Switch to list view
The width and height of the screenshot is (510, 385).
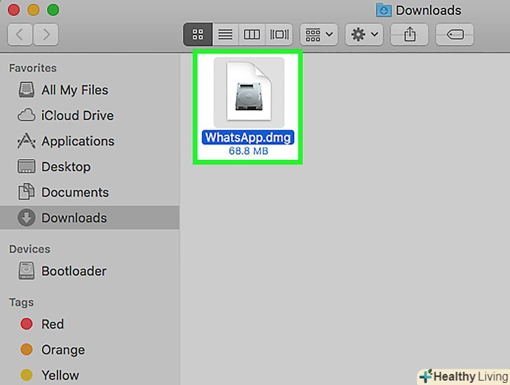point(226,34)
